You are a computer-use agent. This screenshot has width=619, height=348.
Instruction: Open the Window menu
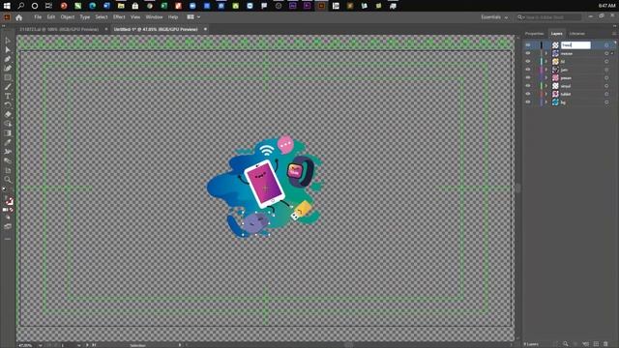pyautogui.click(x=154, y=17)
